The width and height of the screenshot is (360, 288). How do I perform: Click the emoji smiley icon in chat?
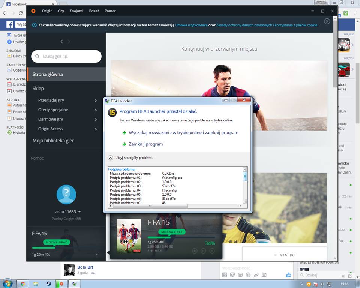tap(248, 275)
